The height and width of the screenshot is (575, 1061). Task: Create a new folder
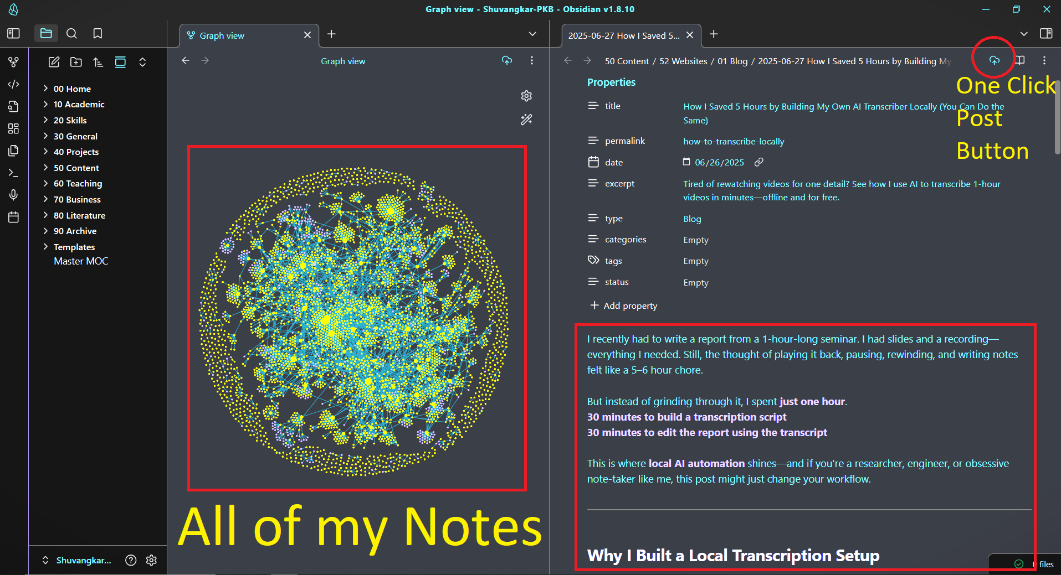pos(76,62)
